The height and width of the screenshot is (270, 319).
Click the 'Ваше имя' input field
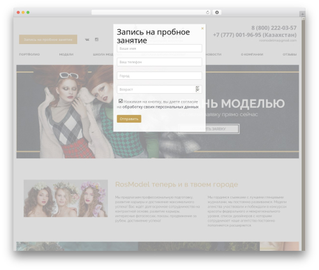[x=159, y=49]
